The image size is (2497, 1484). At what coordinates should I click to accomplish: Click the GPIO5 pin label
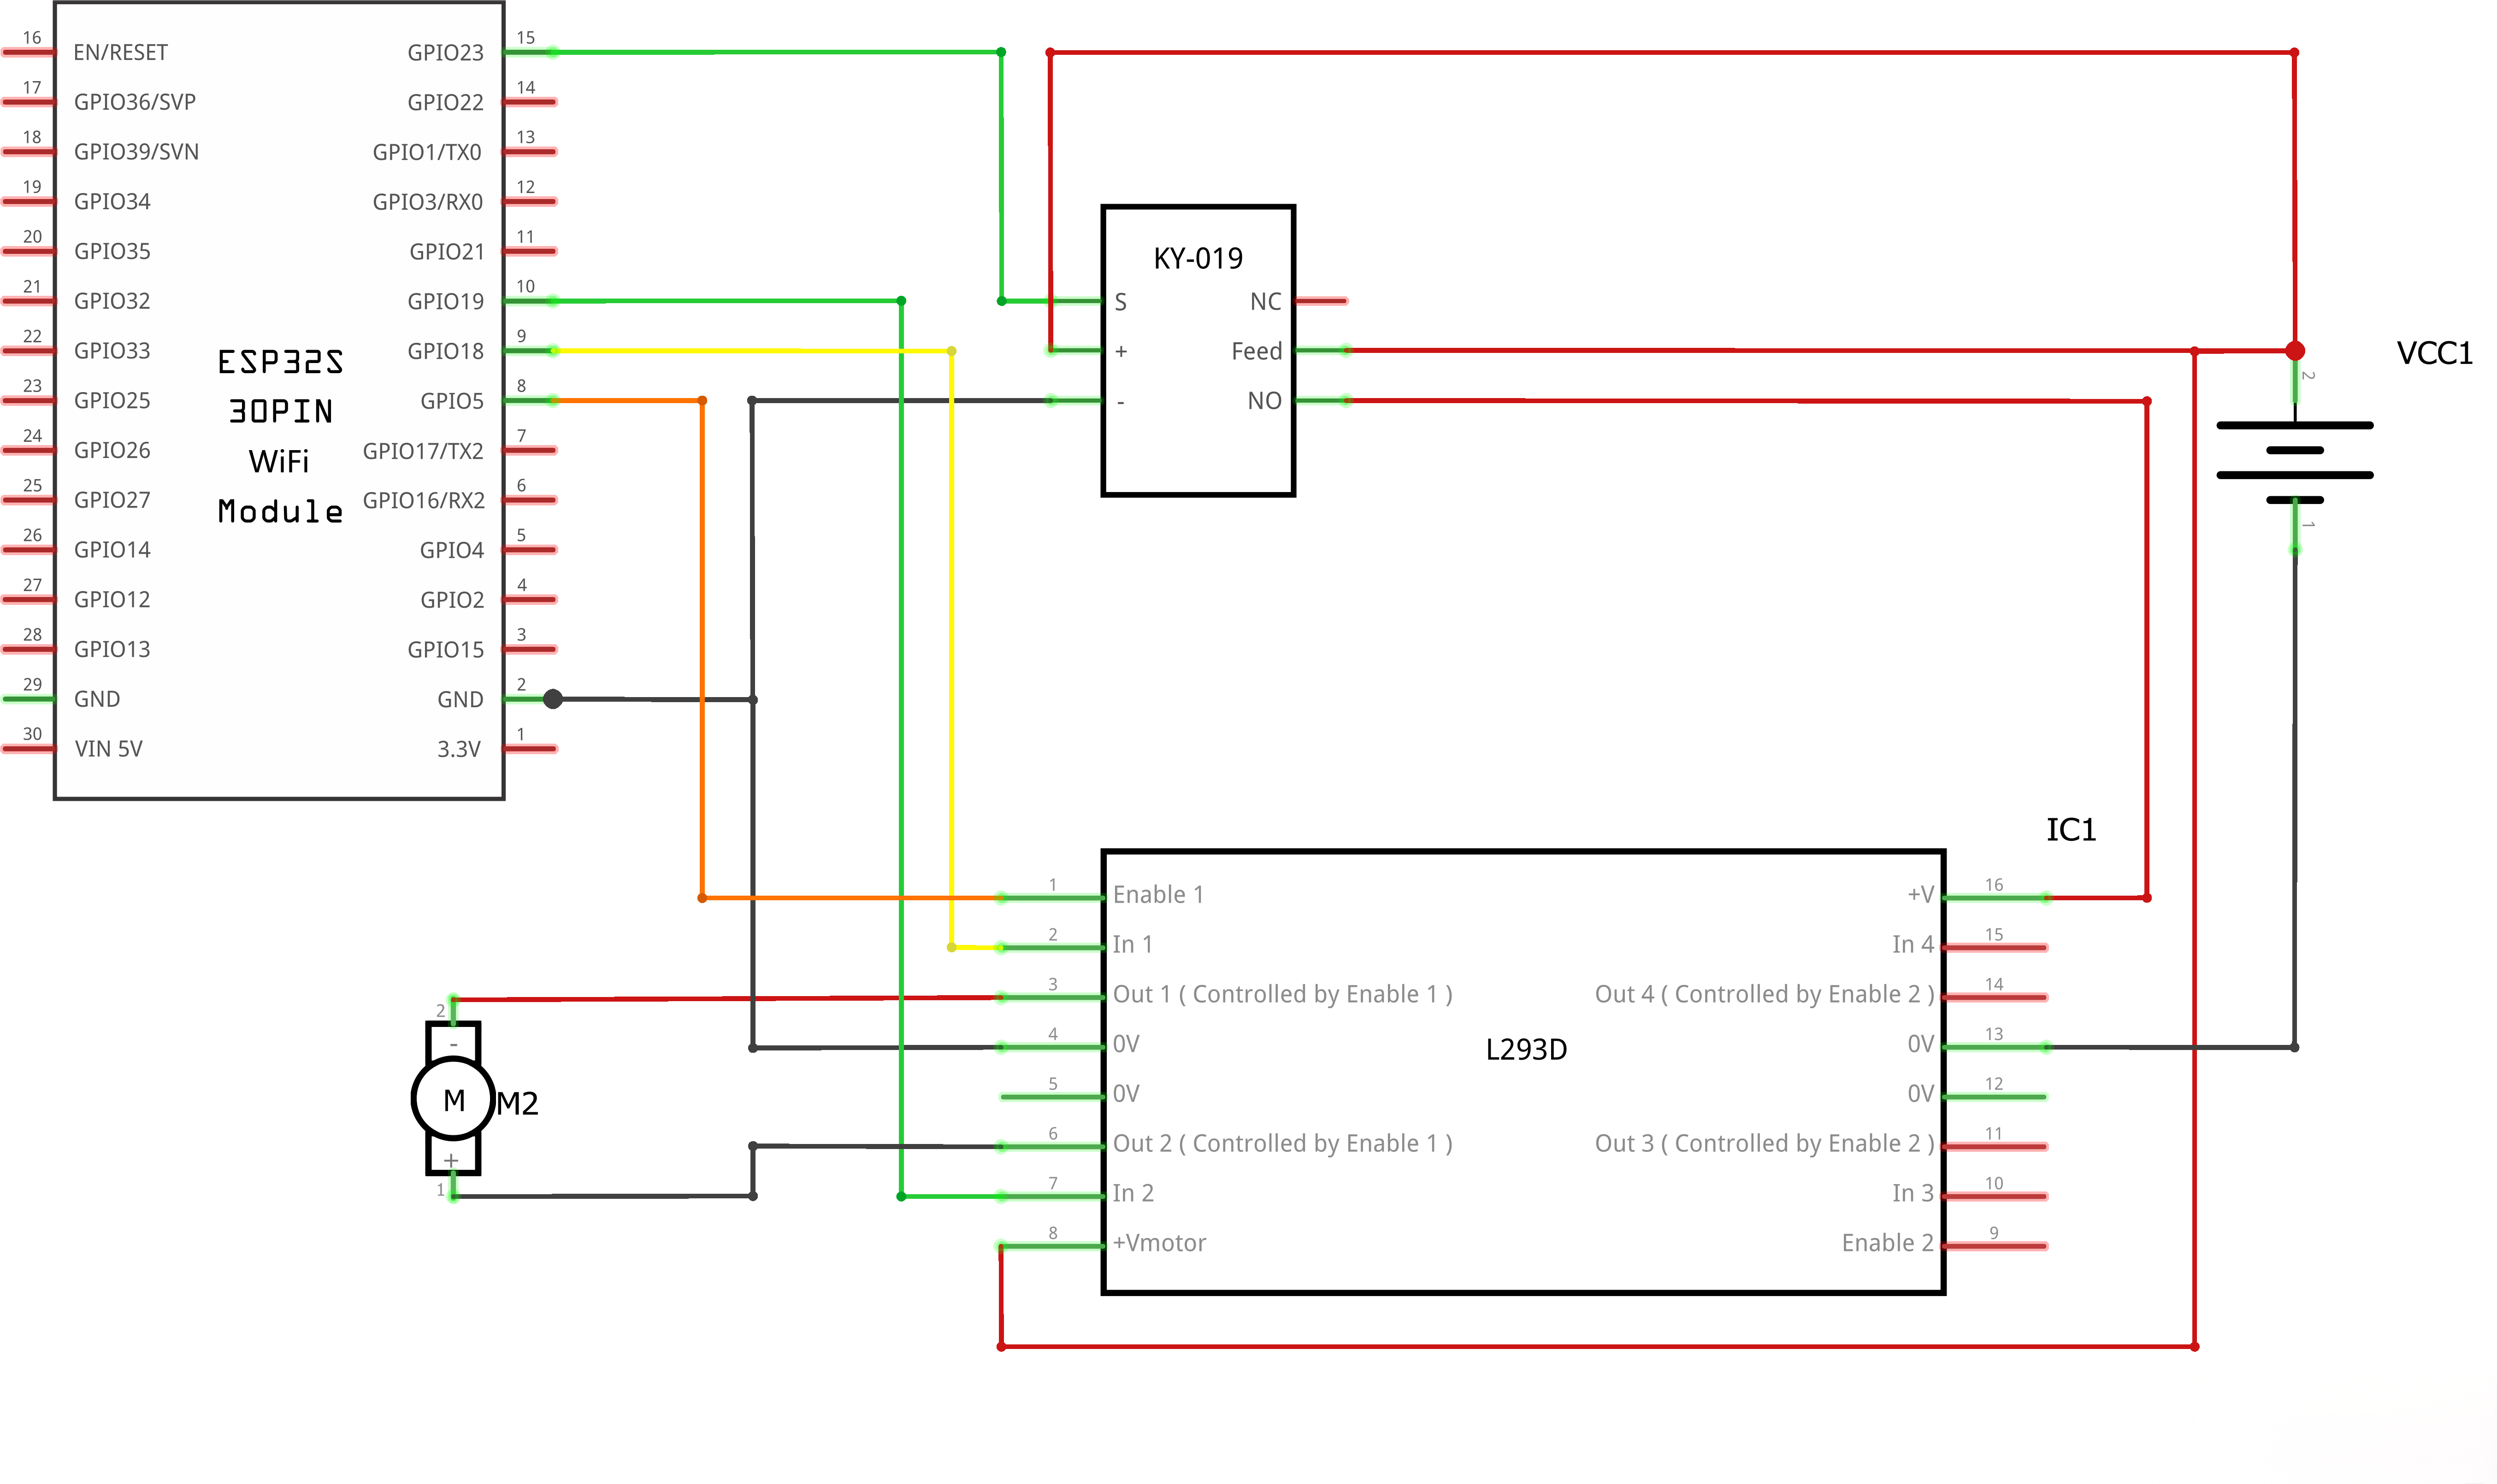click(x=451, y=401)
